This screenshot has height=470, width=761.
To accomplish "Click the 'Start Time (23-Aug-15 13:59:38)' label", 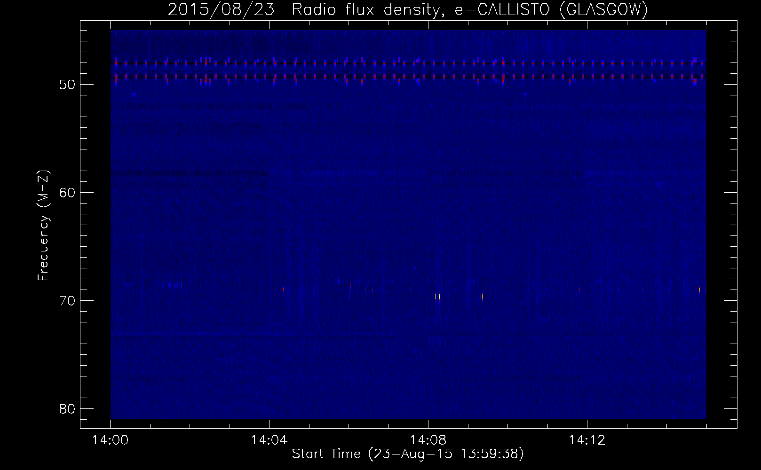I will tap(408, 454).
